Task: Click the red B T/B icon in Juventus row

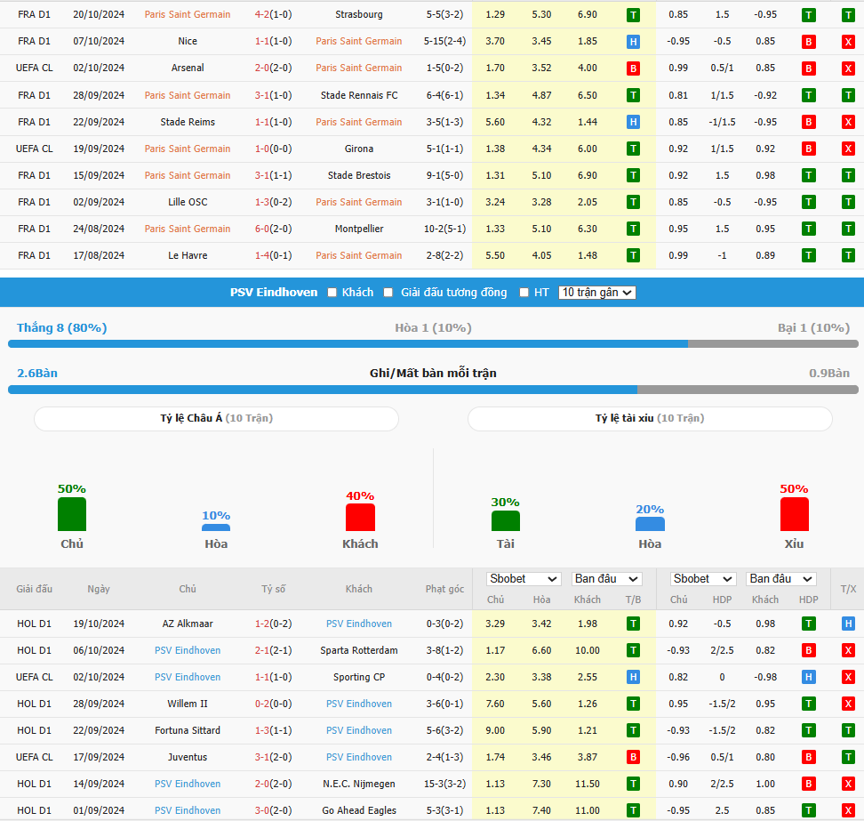Action: [633, 758]
